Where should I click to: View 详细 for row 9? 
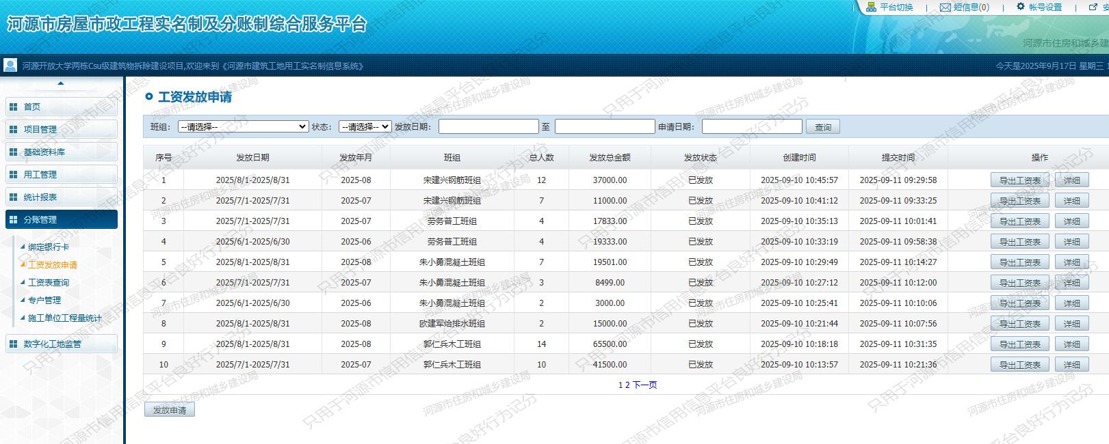(x=1072, y=344)
